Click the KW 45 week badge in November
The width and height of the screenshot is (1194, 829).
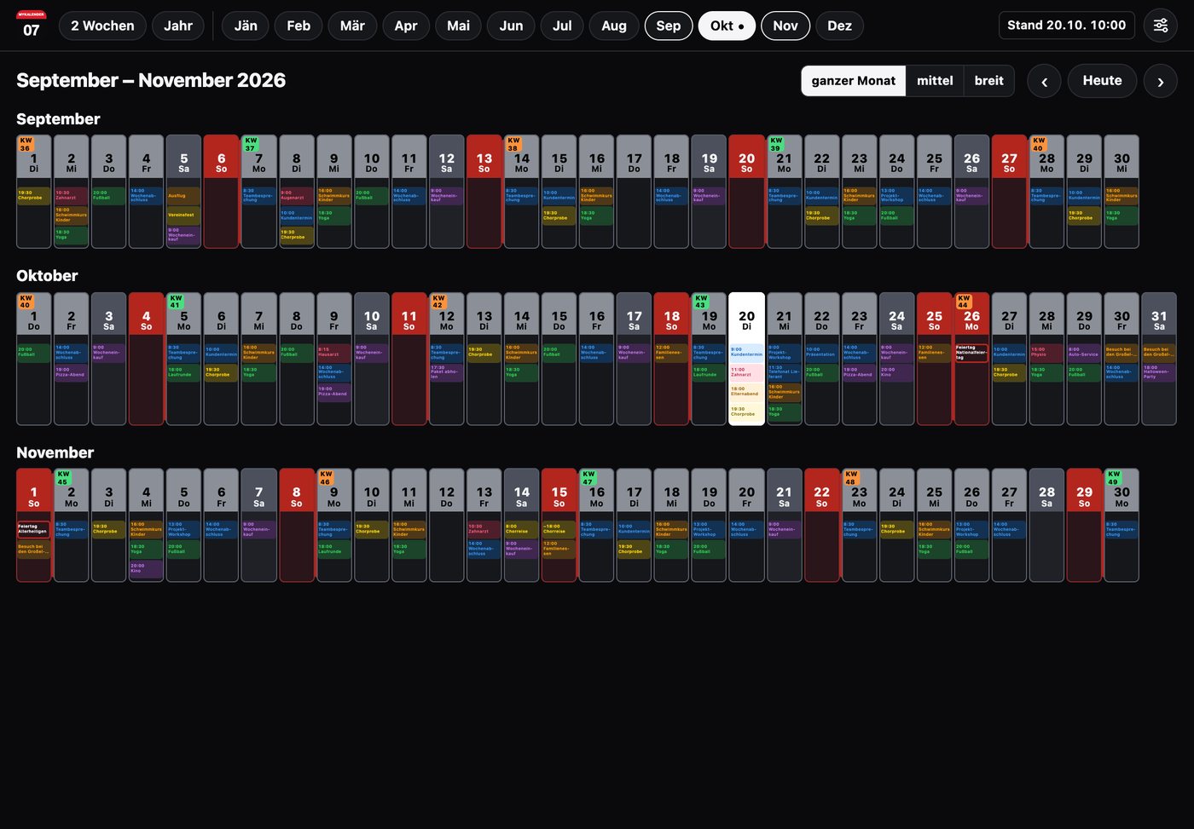point(63,477)
